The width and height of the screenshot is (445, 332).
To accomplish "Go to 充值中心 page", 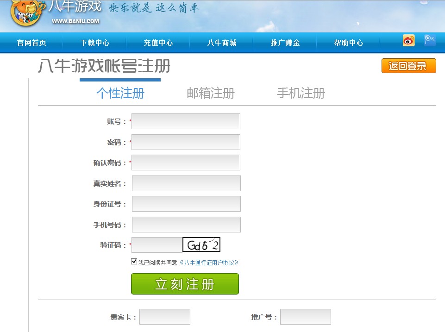I will (x=158, y=43).
